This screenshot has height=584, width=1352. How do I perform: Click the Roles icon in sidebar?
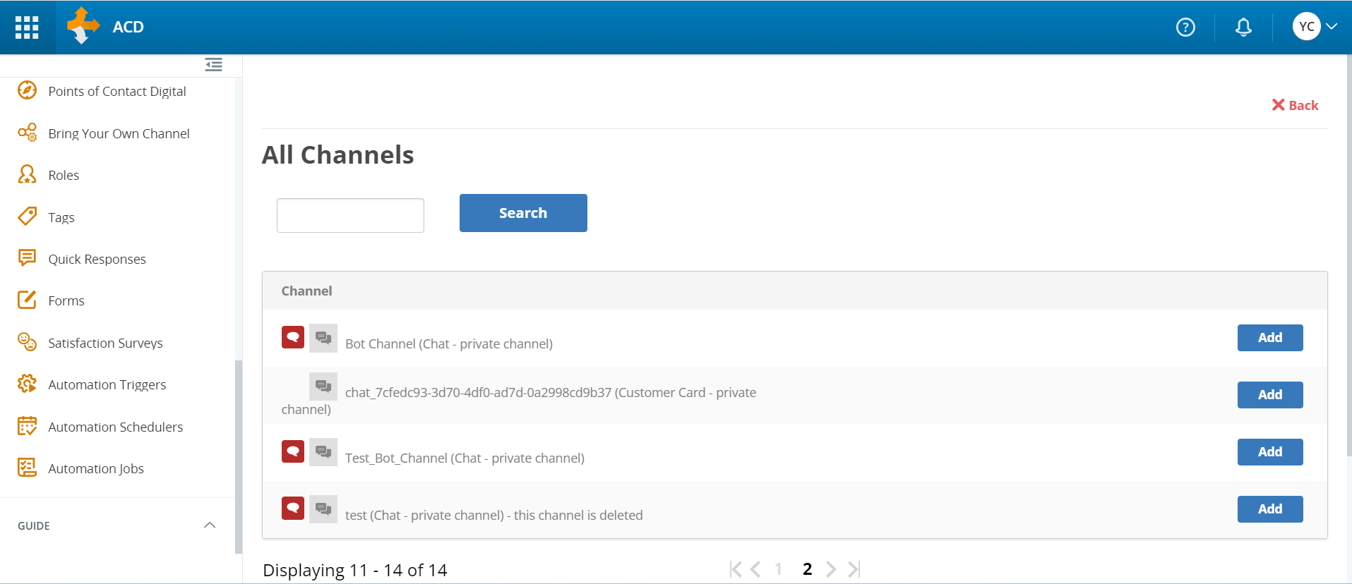(x=27, y=175)
